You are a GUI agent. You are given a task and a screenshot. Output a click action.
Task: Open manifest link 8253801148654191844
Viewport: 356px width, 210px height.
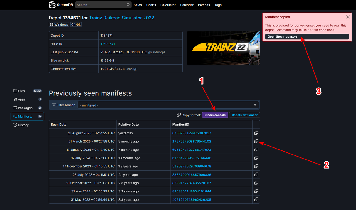(x=192, y=191)
